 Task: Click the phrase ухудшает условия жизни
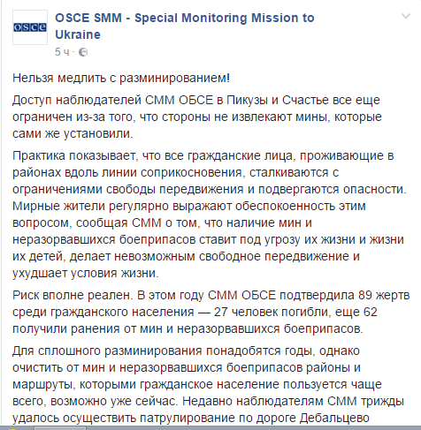(86, 274)
